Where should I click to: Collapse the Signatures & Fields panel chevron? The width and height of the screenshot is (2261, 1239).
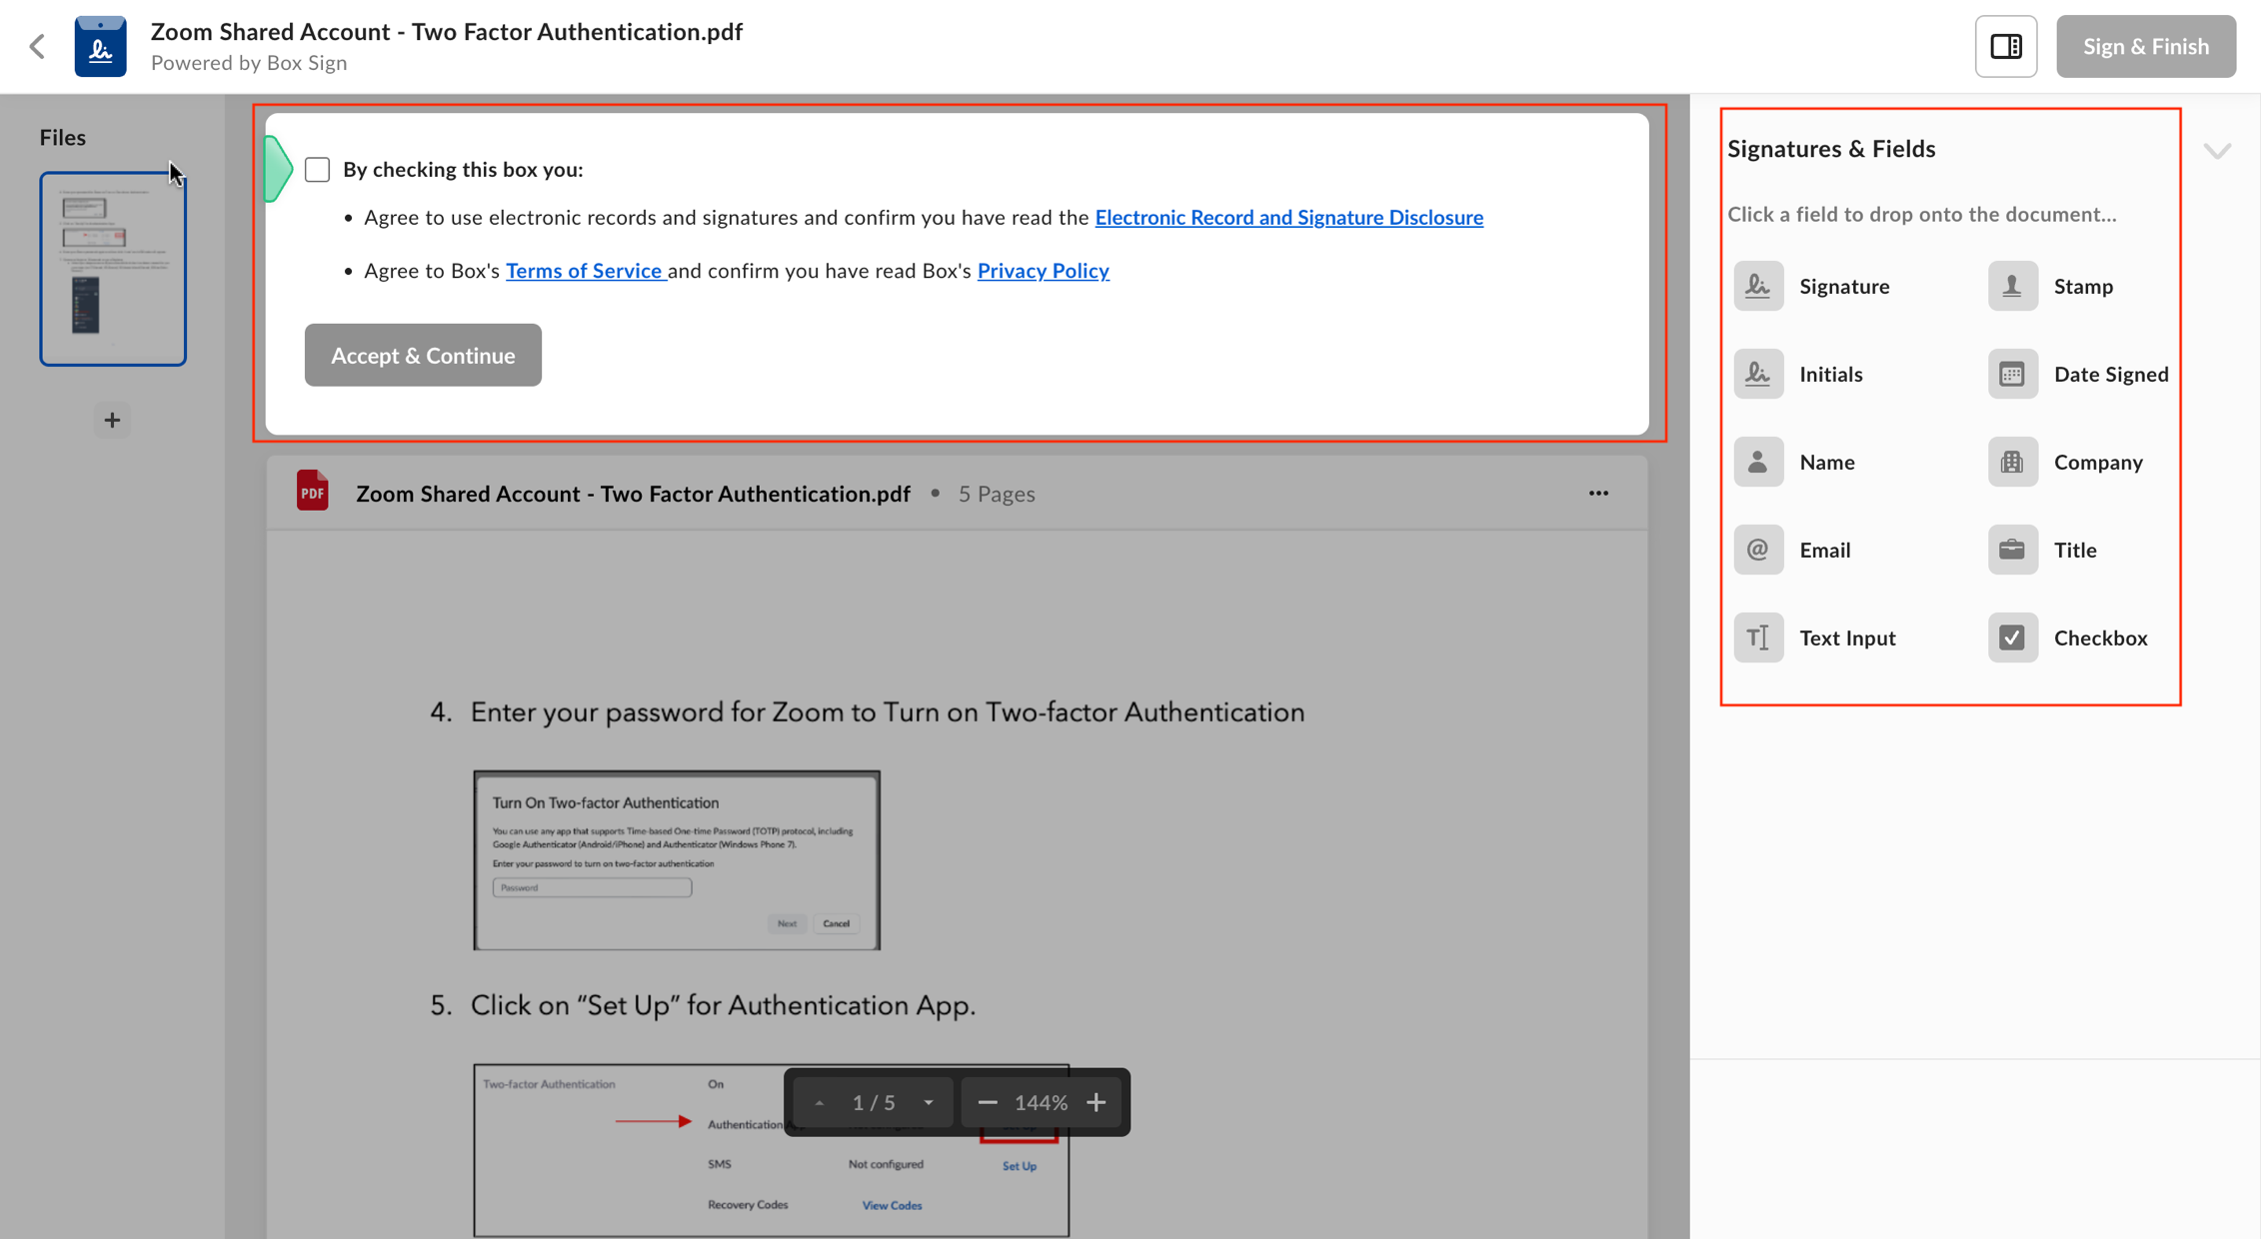(x=2216, y=151)
